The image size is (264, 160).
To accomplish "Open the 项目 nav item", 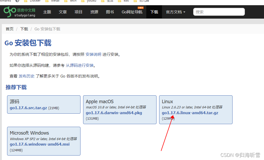I will coord(78,12).
